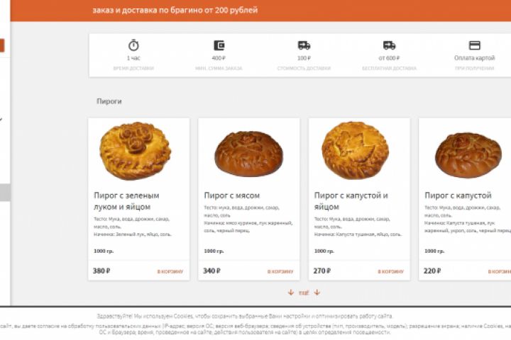
Task: Open the Пирог с капустой photo
Action: coord(468,154)
